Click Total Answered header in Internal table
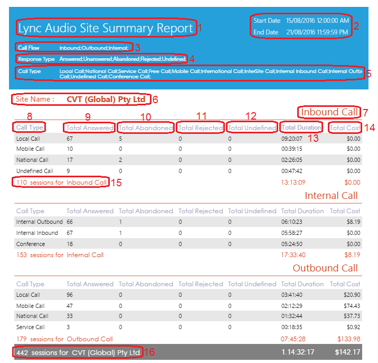This screenshot has height=363, width=378. tap(90, 211)
